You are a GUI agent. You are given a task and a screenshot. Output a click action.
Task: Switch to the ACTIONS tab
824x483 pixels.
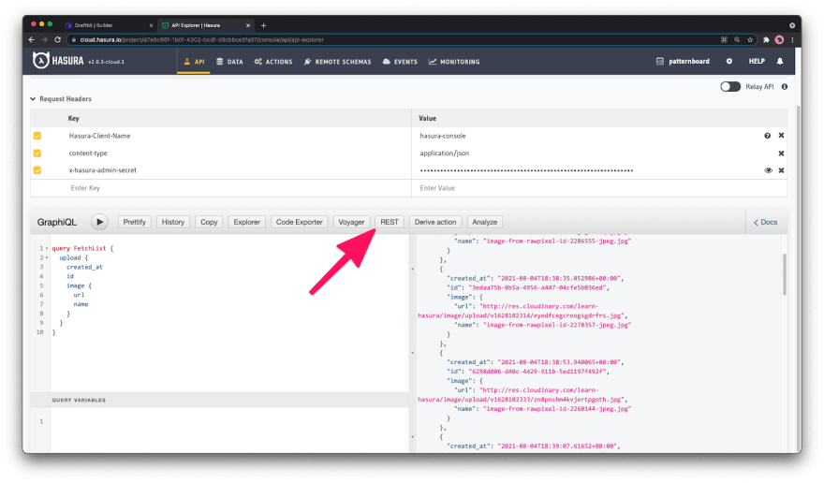(273, 62)
